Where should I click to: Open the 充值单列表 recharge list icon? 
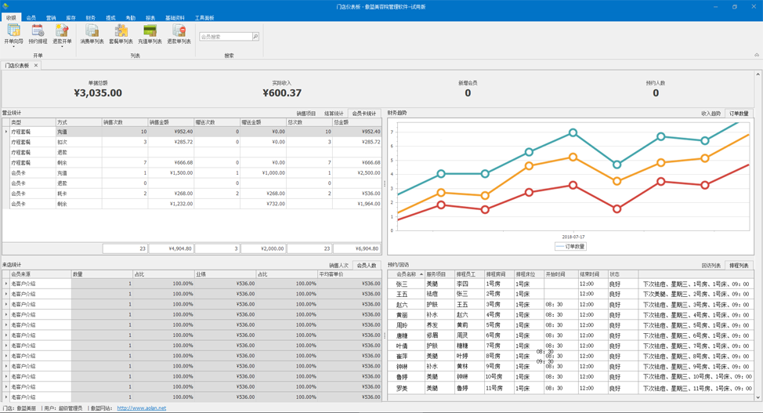click(150, 33)
